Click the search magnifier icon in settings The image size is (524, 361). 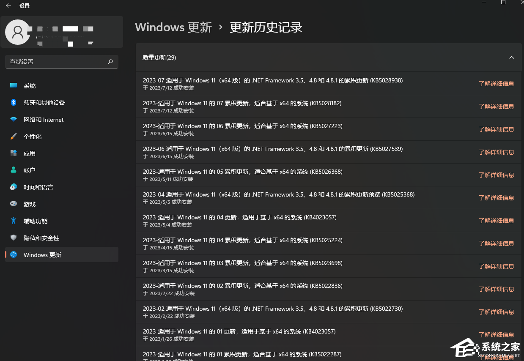[x=110, y=62]
